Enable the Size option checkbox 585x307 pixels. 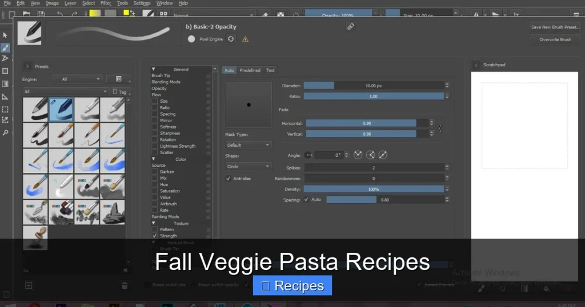click(154, 101)
